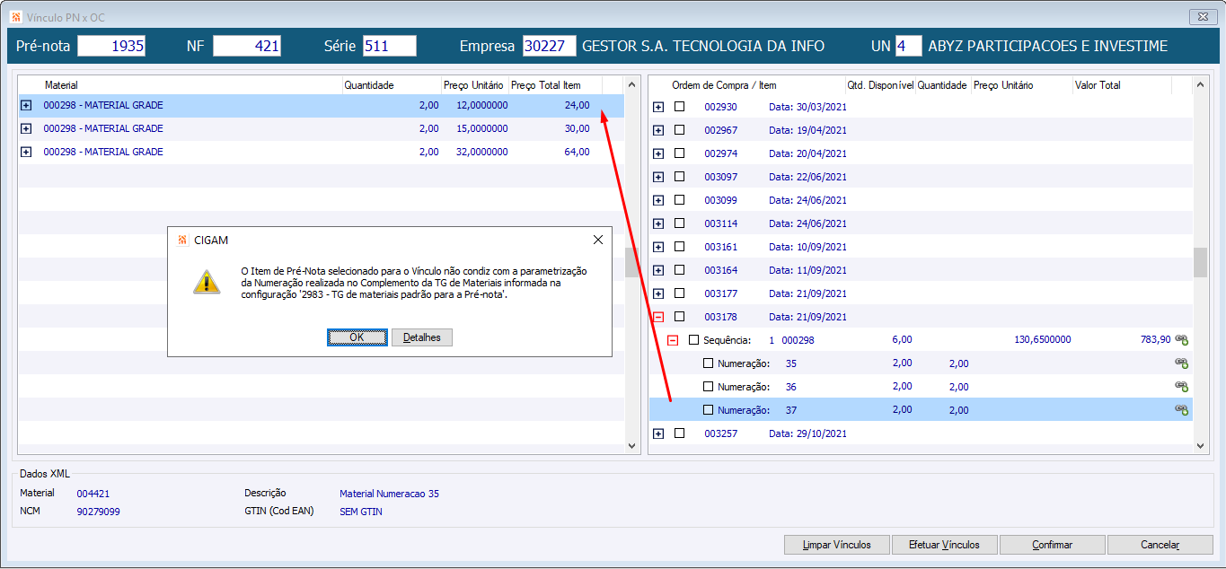Collapse the Sequência 1 000298 node

point(673,340)
